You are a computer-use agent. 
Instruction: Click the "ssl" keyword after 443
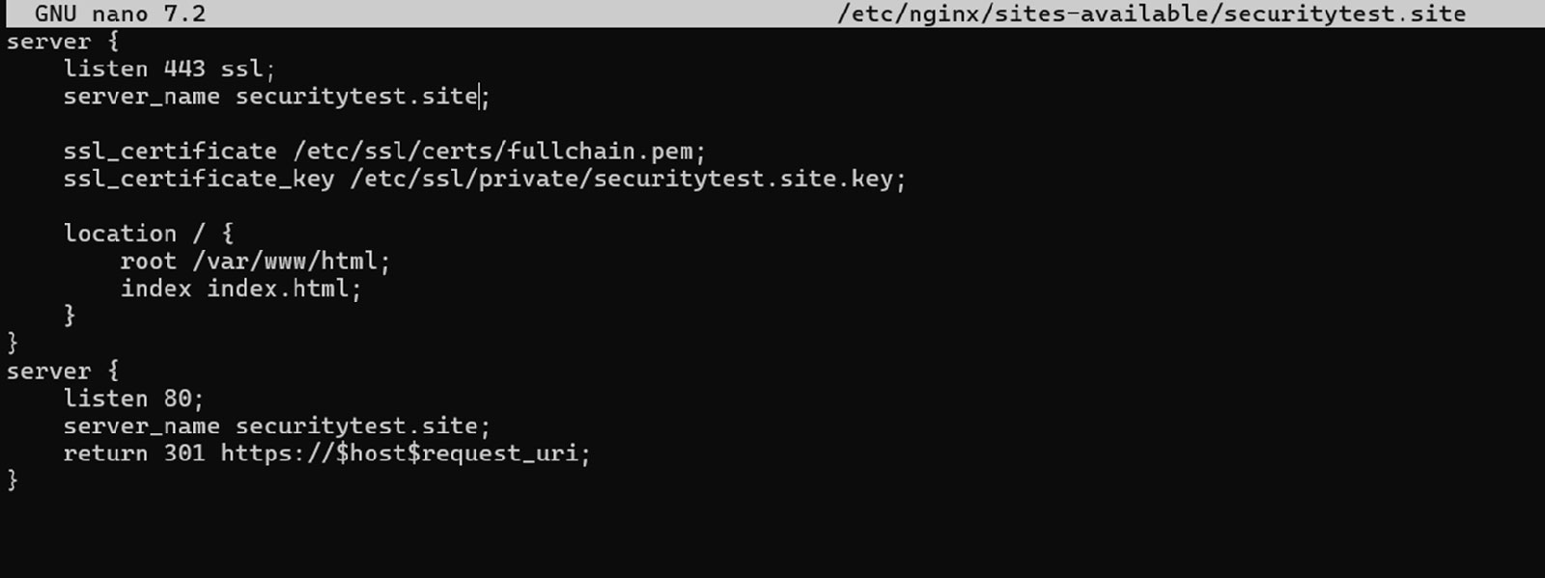pyautogui.click(x=241, y=69)
